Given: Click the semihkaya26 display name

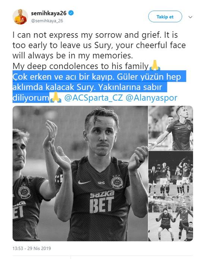Looking at the screenshot, I should coord(49,13).
